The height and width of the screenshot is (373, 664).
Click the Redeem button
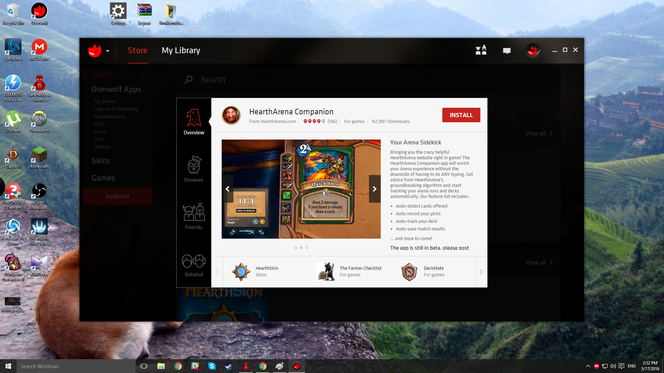[x=118, y=197]
